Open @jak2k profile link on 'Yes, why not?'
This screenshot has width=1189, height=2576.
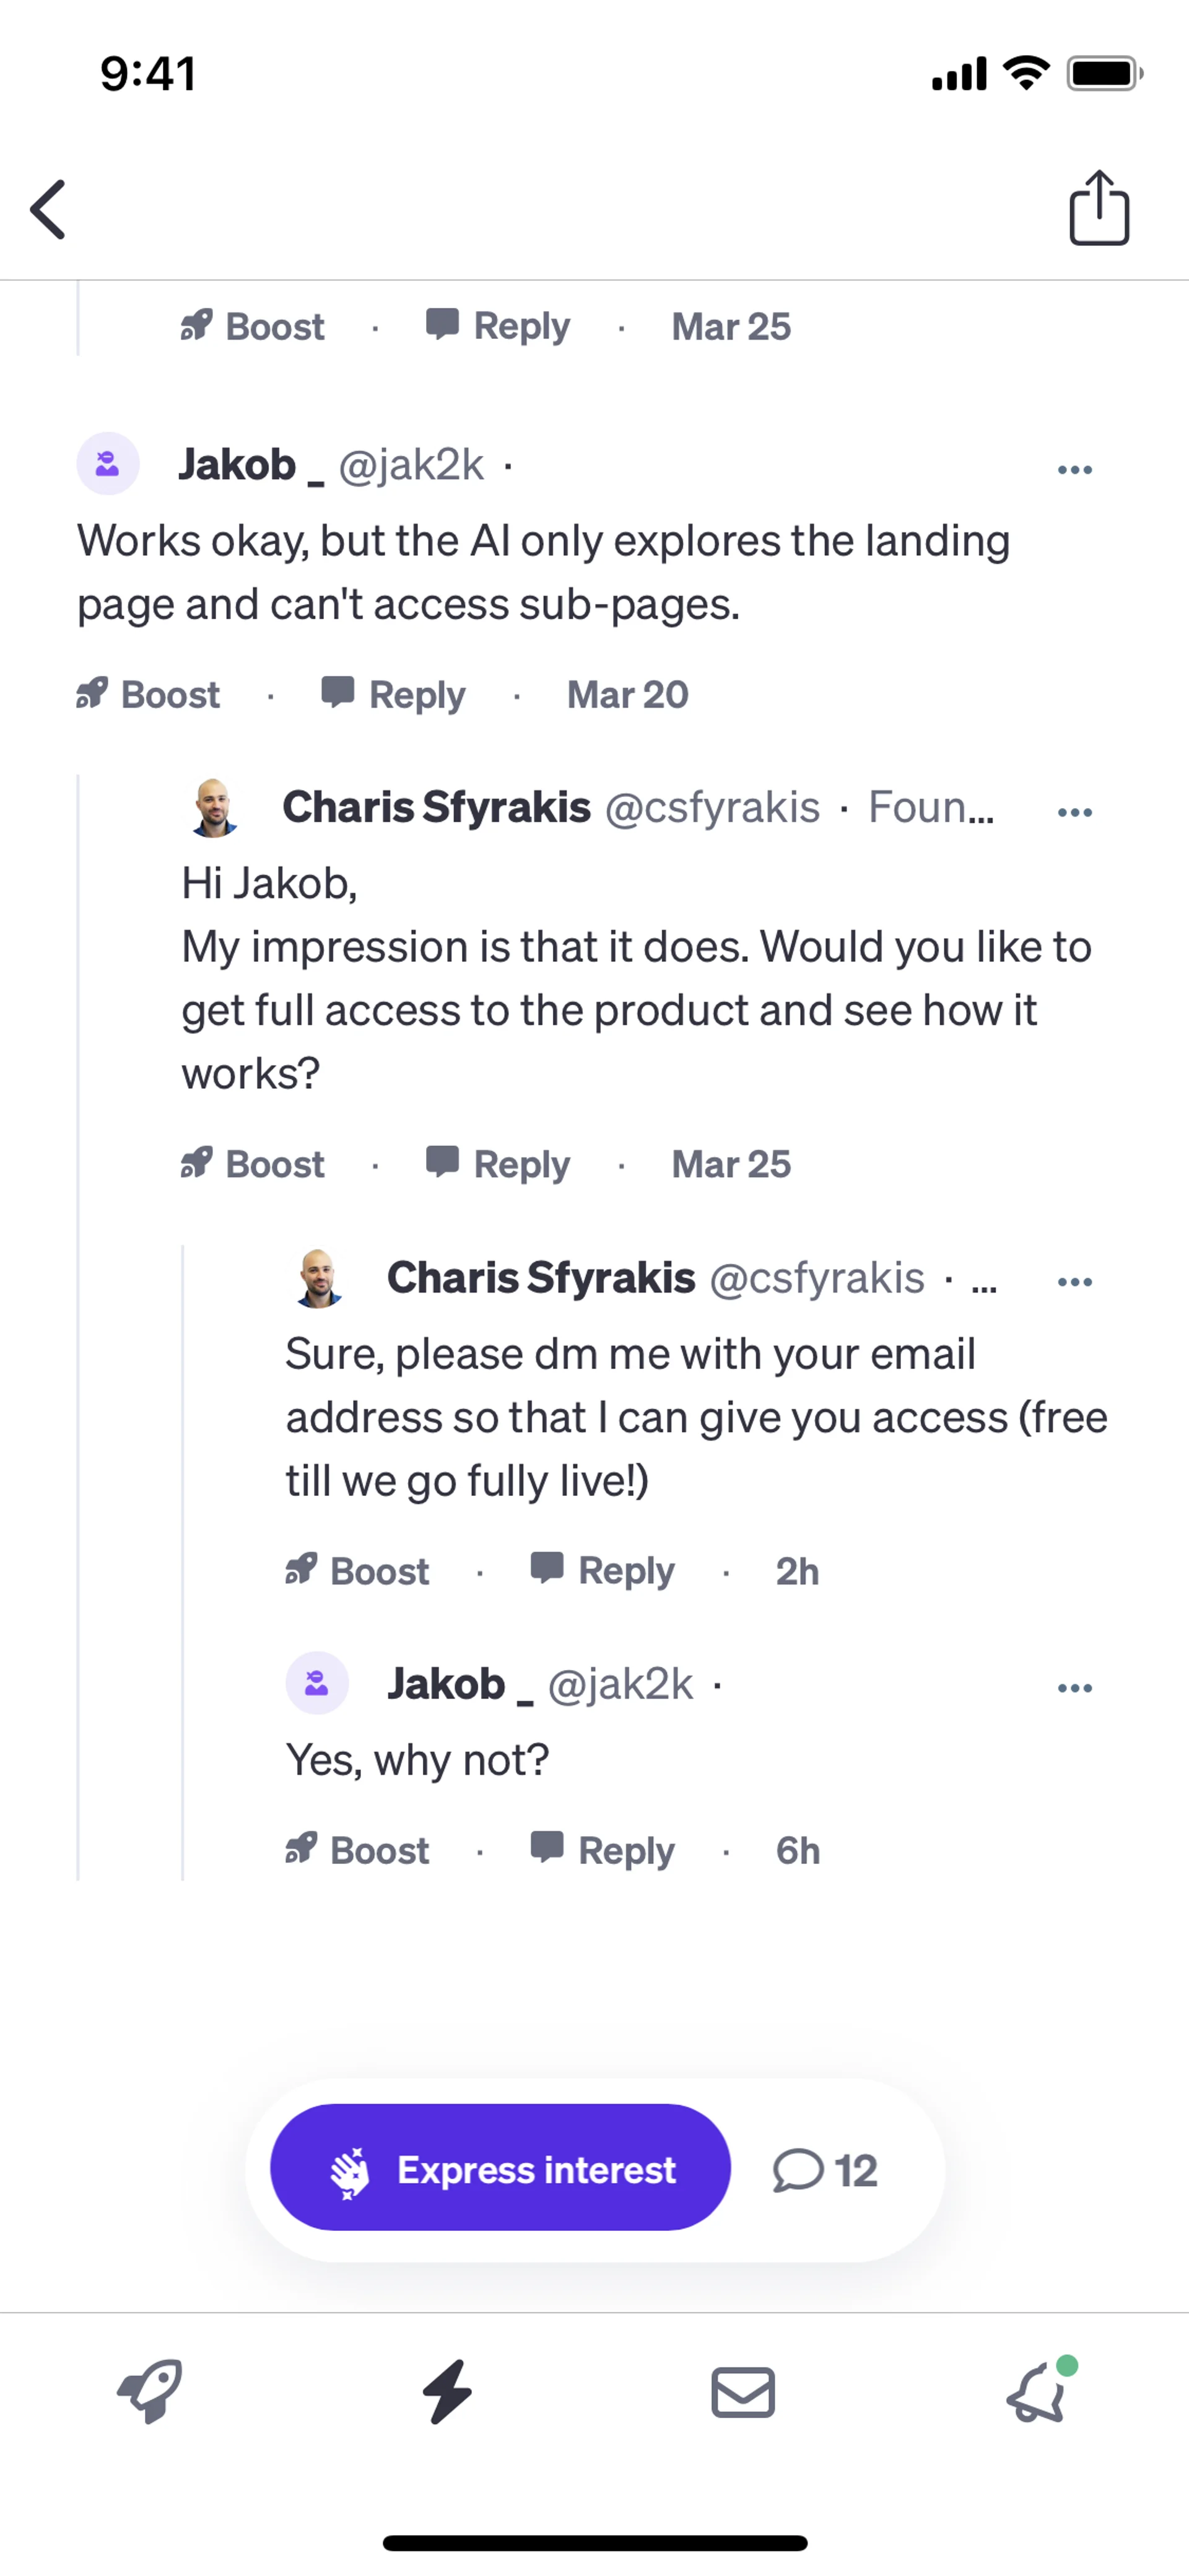619,1684
